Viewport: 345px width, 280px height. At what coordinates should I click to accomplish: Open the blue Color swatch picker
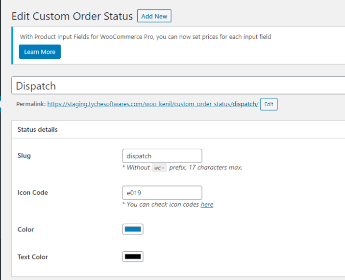pos(133,229)
